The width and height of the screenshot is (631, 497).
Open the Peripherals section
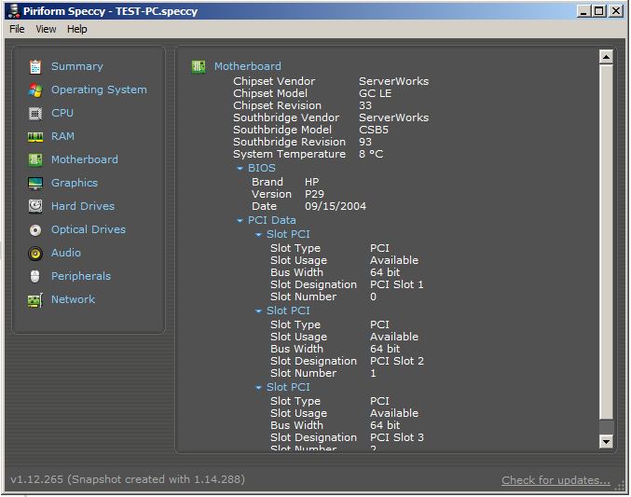click(81, 277)
